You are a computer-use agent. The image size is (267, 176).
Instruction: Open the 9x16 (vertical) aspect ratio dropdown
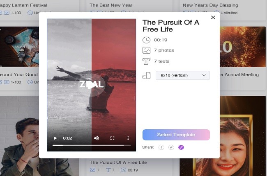(x=183, y=75)
